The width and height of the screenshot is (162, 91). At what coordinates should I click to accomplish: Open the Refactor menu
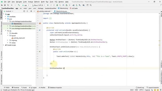pyautogui.click(x=37, y=2)
